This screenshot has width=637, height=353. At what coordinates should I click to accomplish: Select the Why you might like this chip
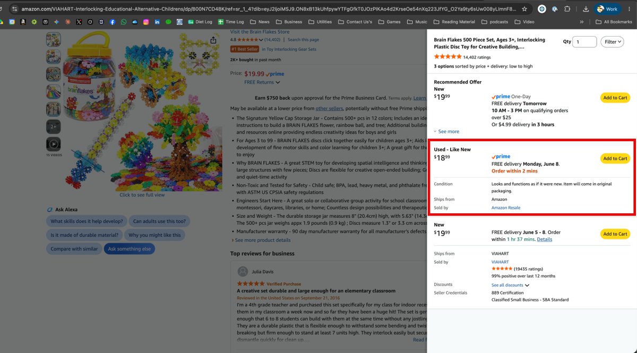[154, 235]
